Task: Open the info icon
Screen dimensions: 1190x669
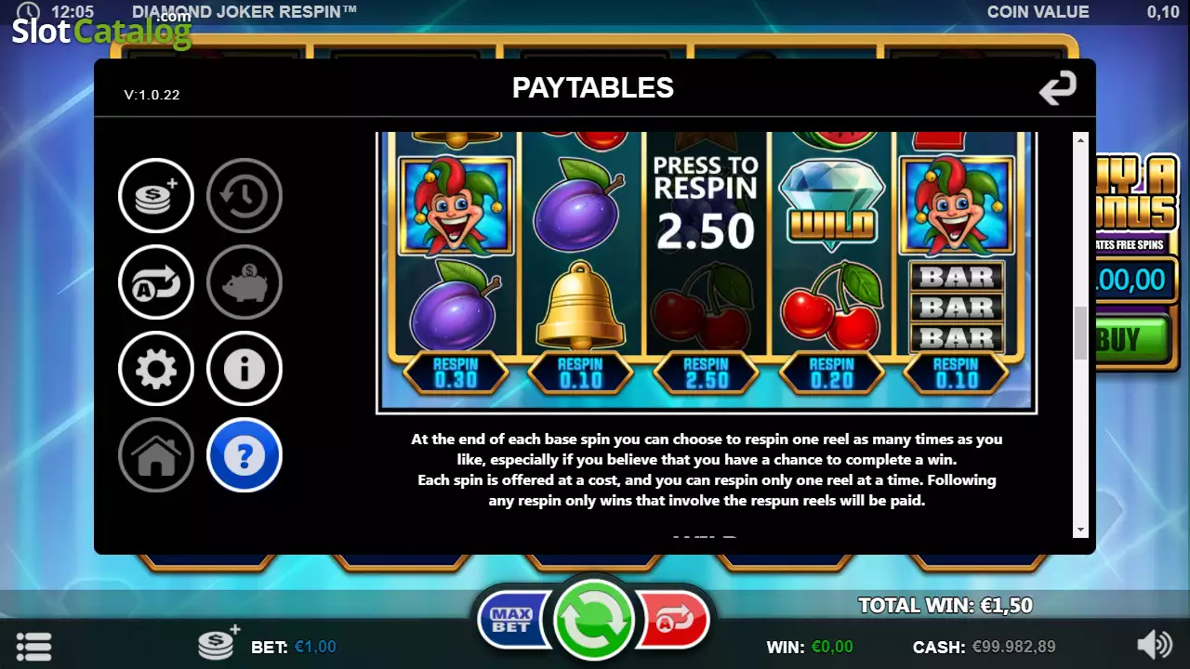Action: [x=244, y=369]
